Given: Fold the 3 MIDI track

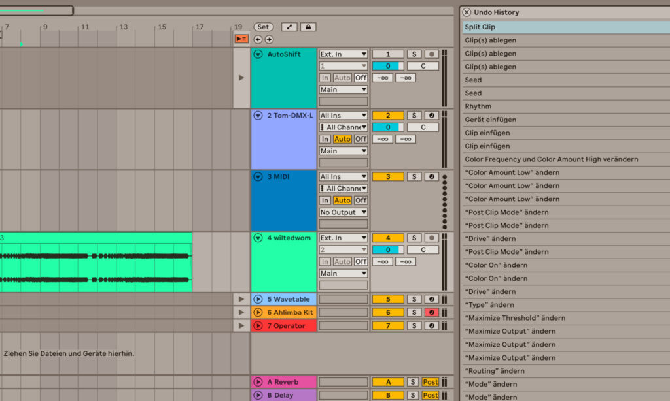Looking at the screenshot, I should 258,176.
